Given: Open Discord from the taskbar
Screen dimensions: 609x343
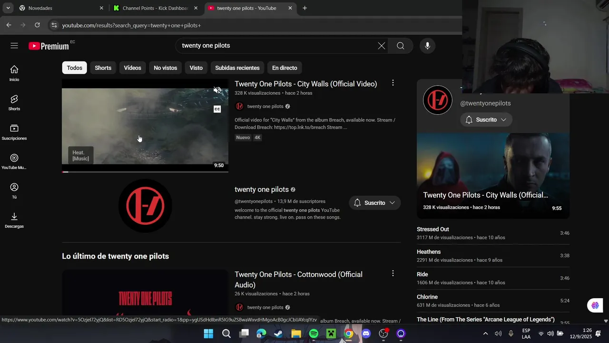Looking at the screenshot, I should click(366, 333).
